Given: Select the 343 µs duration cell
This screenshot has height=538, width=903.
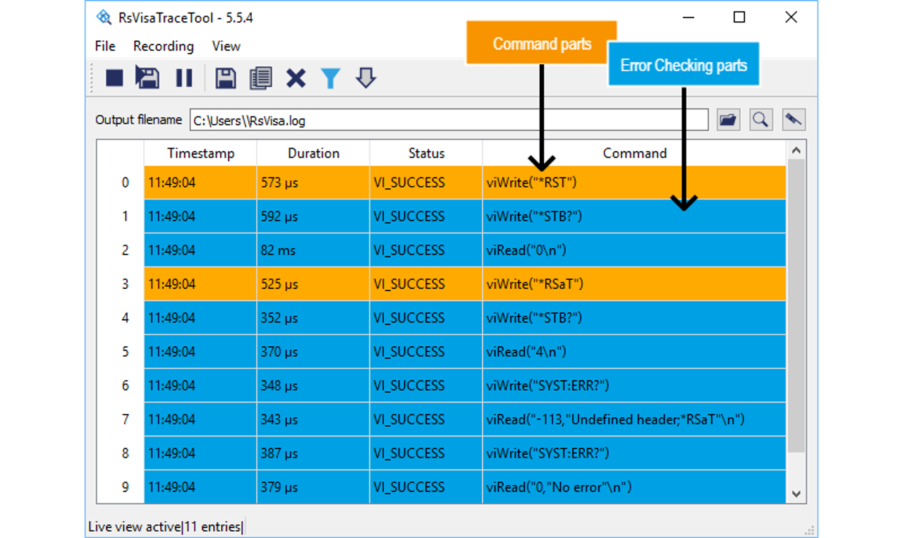Looking at the screenshot, I should [313, 420].
